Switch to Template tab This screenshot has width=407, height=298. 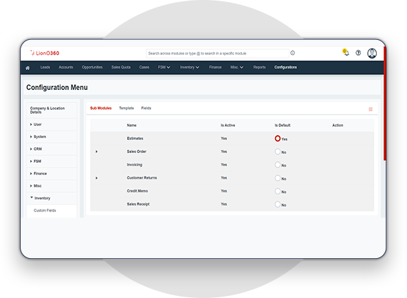coord(126,108)
